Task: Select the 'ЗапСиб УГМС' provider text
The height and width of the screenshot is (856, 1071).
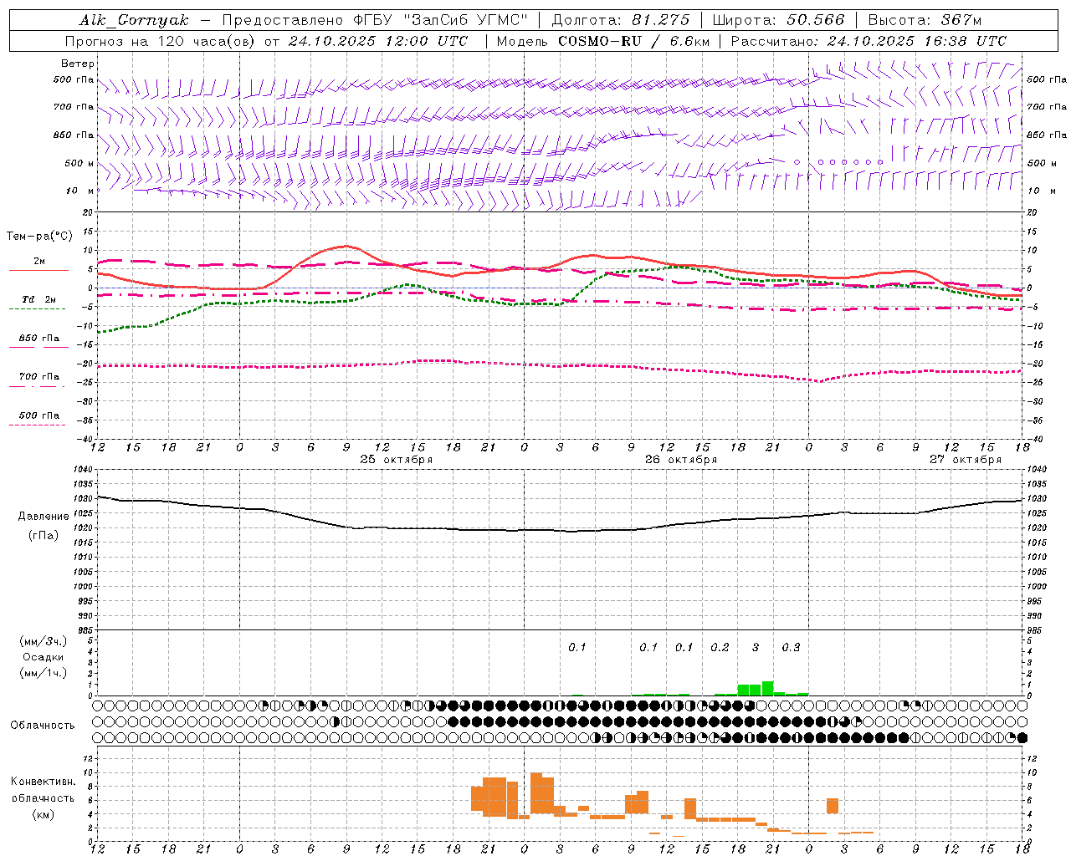Action: tap(465, 20)
